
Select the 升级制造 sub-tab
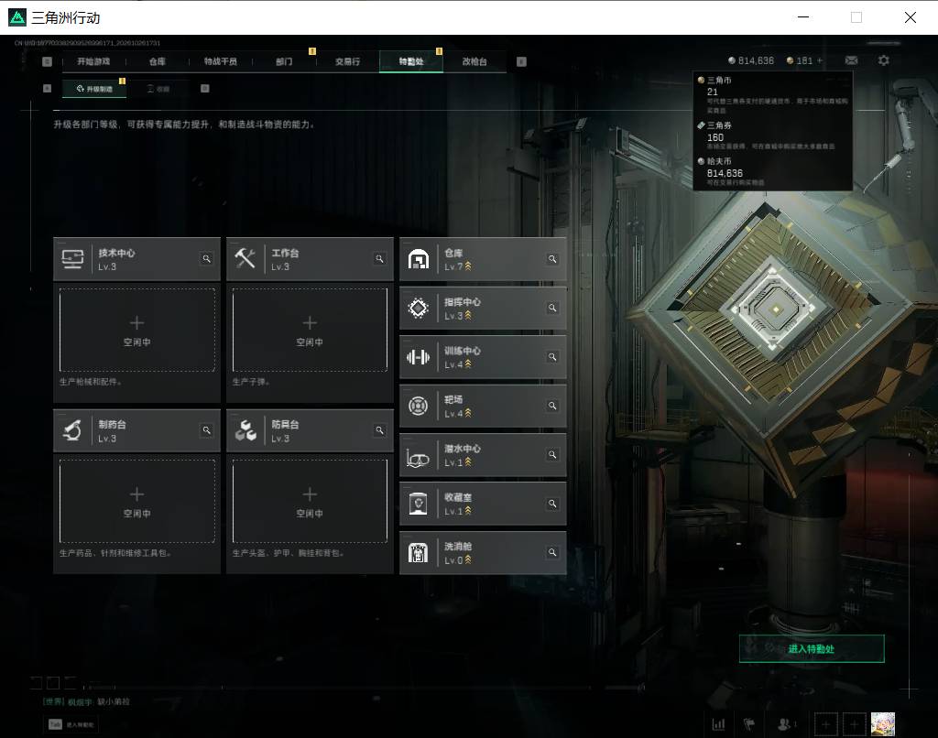[94, 89]
